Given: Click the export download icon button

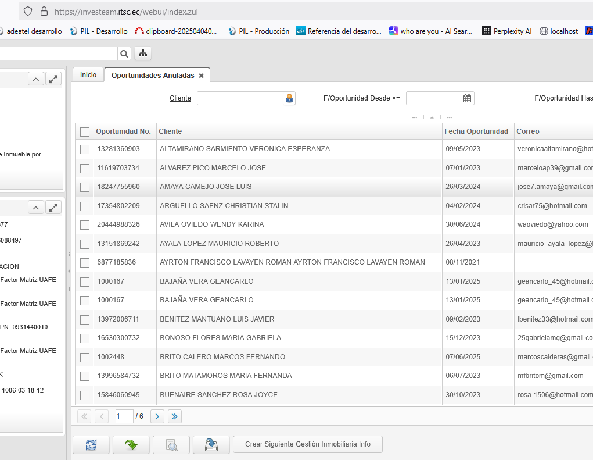Looking at the screenshot, I should click(211, 445).
